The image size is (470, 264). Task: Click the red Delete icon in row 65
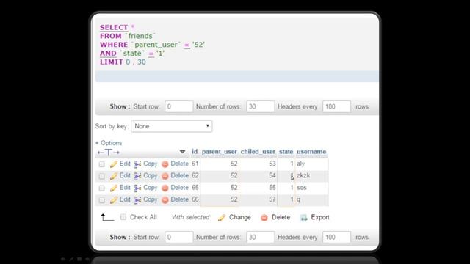[x=164, y=188]
